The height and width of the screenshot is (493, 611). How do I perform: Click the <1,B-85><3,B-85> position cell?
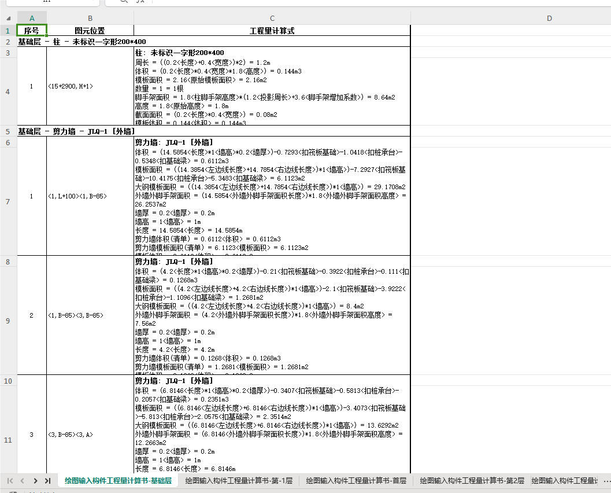(90, 315)
